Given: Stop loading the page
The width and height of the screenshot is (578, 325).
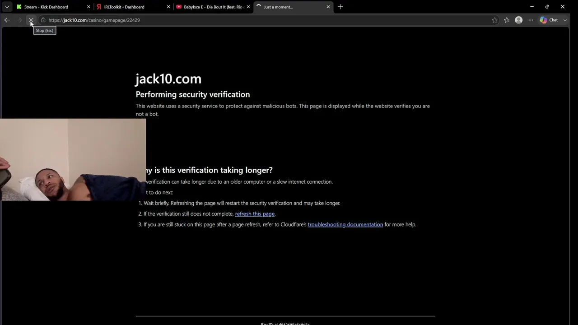Looking at the screenshot, I should tap(31, 20).
